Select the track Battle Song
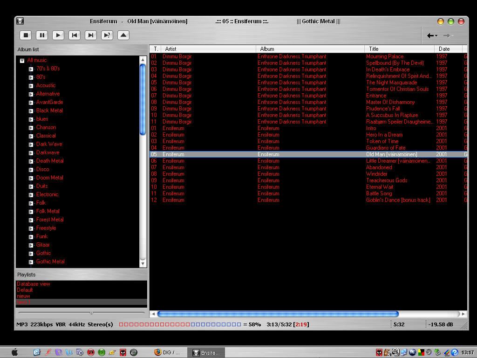Image resolution: width=477 pixels, height=358 pixels. (x=379, y=193)
